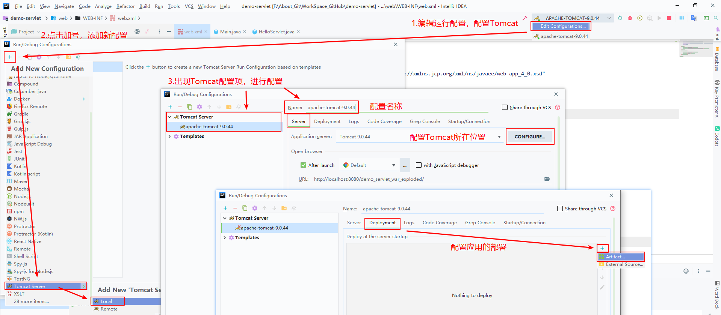Click gear icon in Deployment dialog toolbar
Image resolution: width=721 pixels, height=315 pixels.
click(255, 208)
